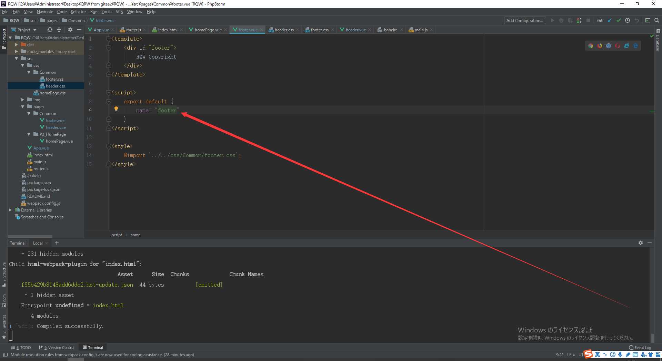Click the collapse all icon in Project panel
Image resolution: width=662 pixels, height=361 pixels.
(59, 30)
